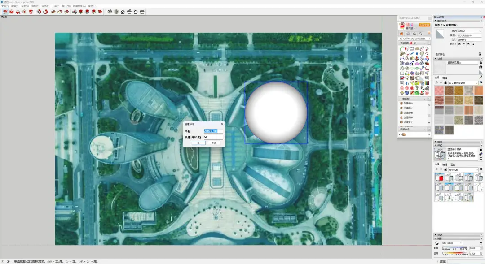
Task: Click the 半径 radius input field
Action: click(x=213, y=131)
